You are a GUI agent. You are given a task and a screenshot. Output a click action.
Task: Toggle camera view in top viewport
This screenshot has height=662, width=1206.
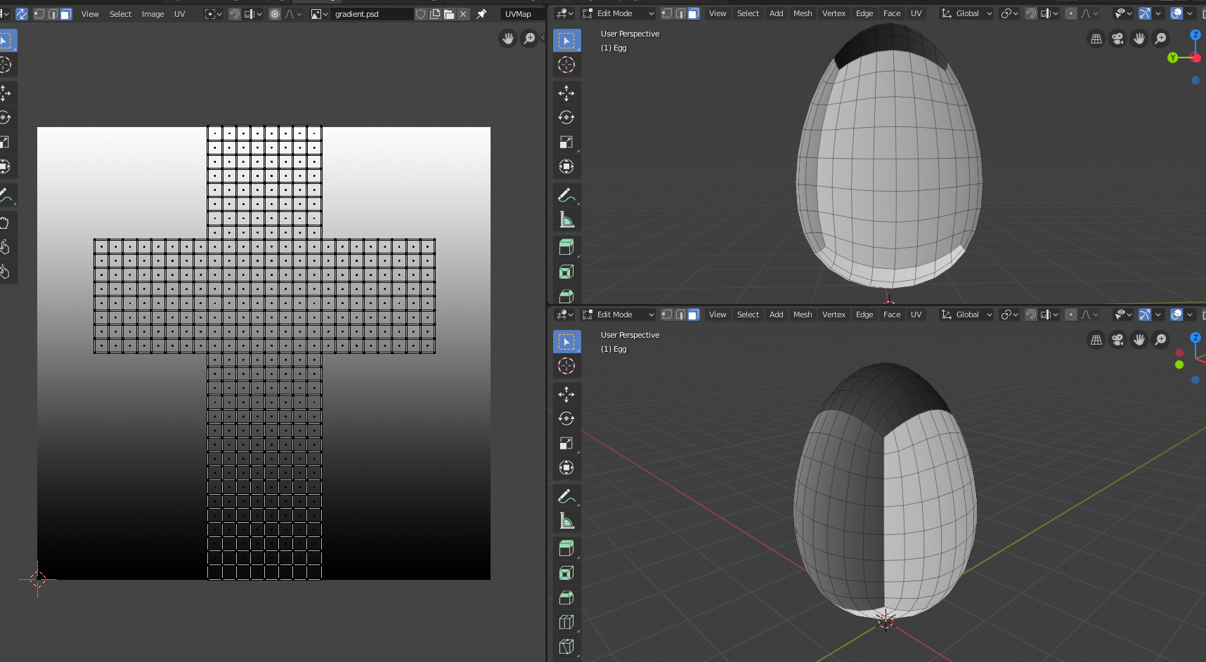coord(1117,39)
